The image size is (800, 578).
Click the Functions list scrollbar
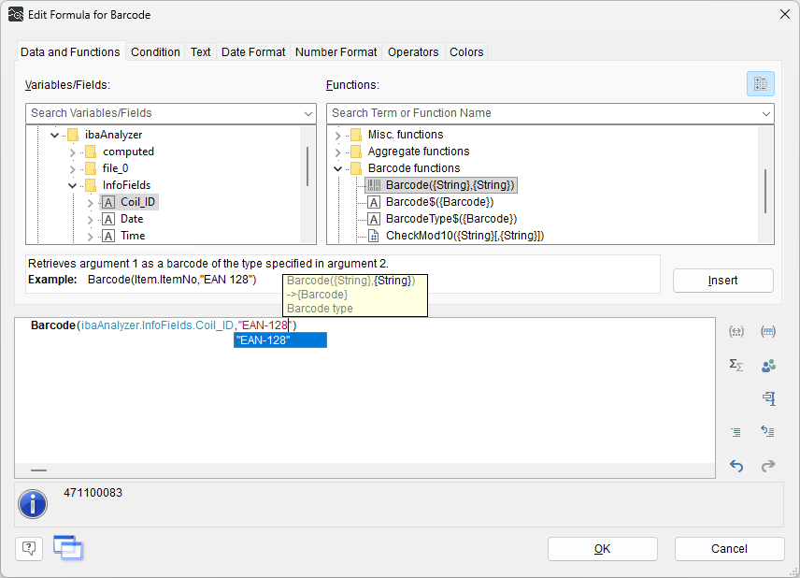pos(765,191)
